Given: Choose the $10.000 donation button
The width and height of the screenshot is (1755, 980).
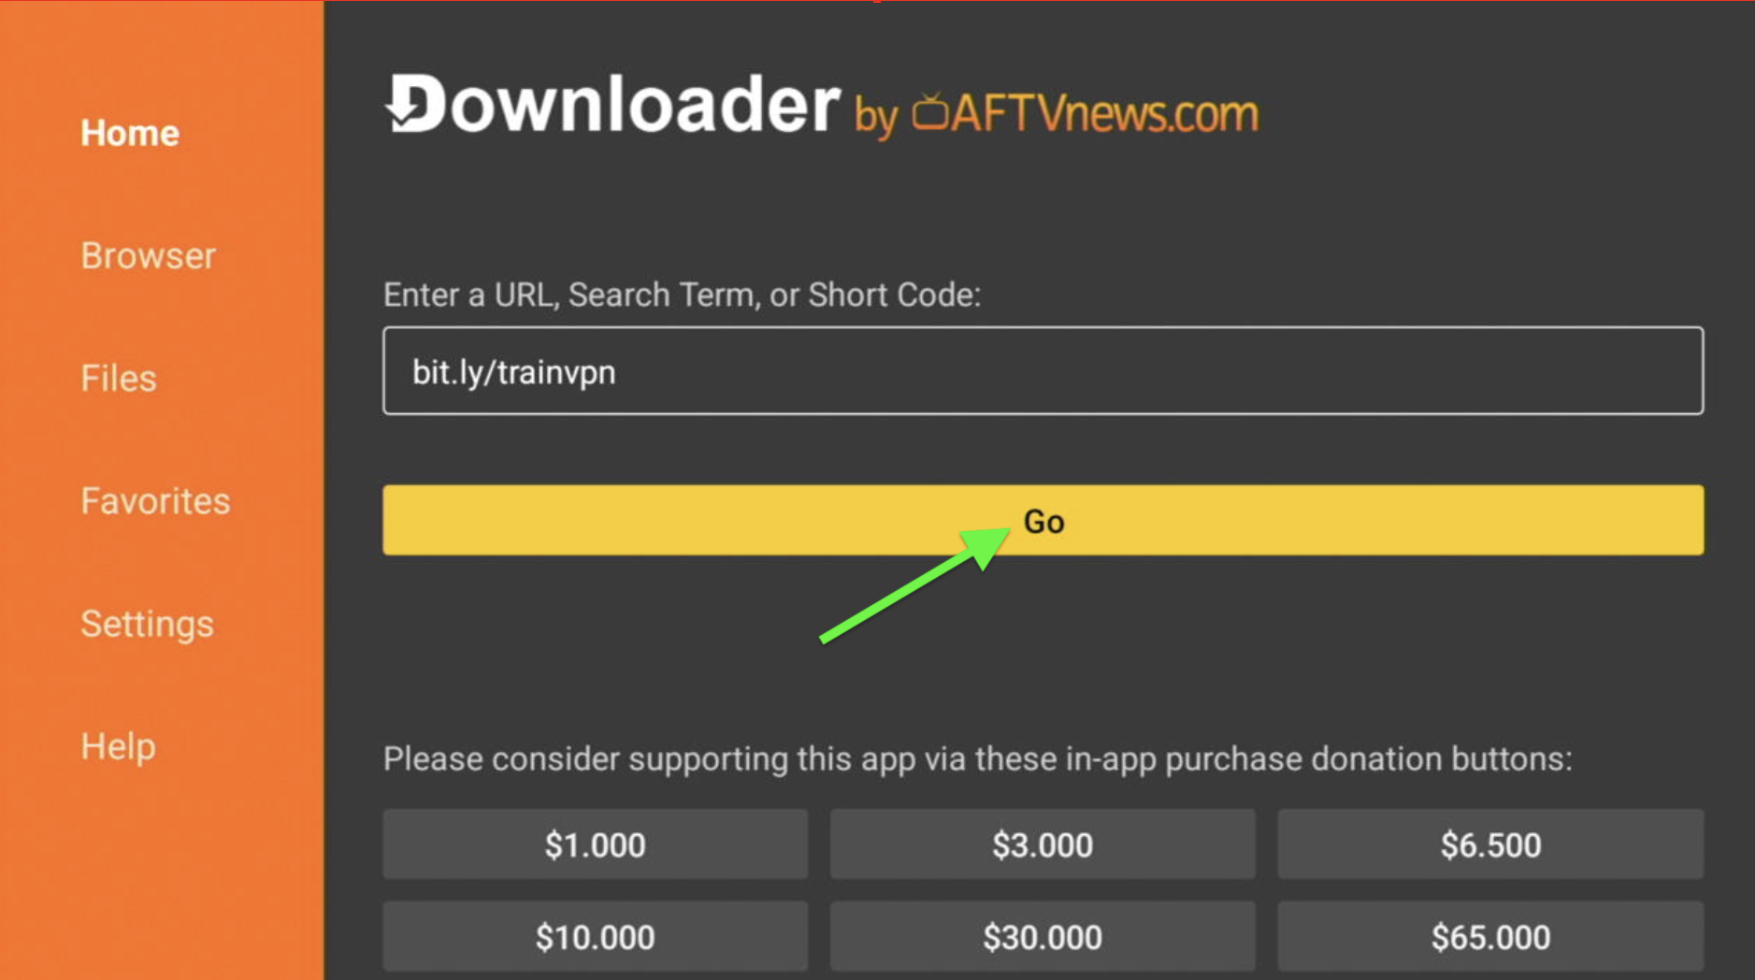Looking at the screenshot, I should [595, 936].
